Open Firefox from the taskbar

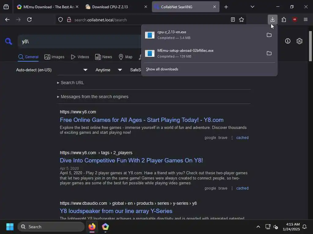[92, 227]
